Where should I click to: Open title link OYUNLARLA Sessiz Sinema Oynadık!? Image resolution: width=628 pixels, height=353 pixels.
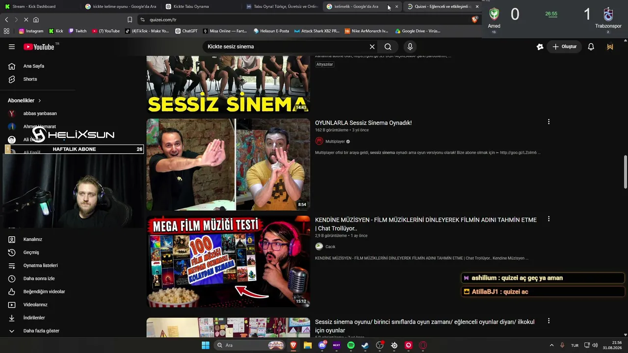364,123
